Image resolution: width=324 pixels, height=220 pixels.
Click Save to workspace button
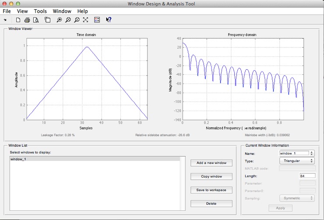click(211, 190)
